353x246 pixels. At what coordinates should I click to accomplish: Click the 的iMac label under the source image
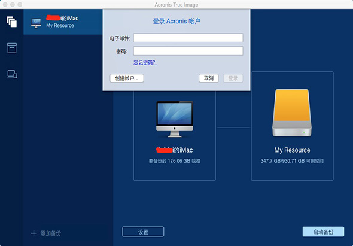point(175,150)
